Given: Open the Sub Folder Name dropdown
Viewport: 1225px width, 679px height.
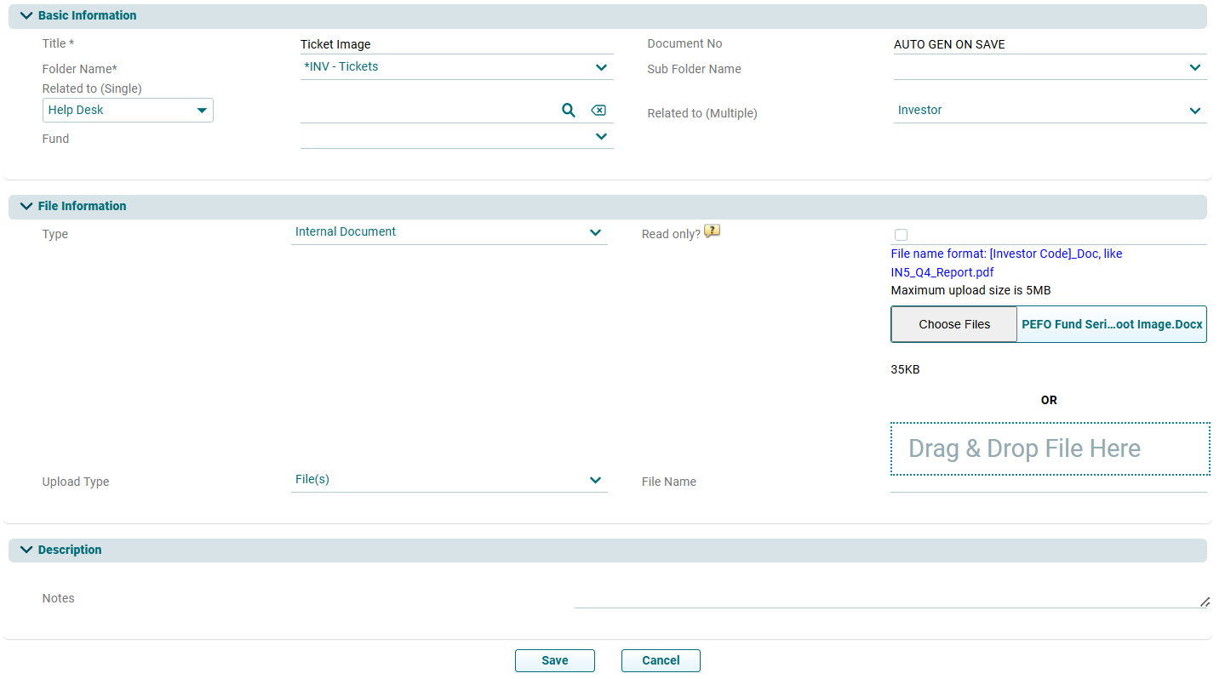Looking at the screenshot, I should (x=1194, y=67).
